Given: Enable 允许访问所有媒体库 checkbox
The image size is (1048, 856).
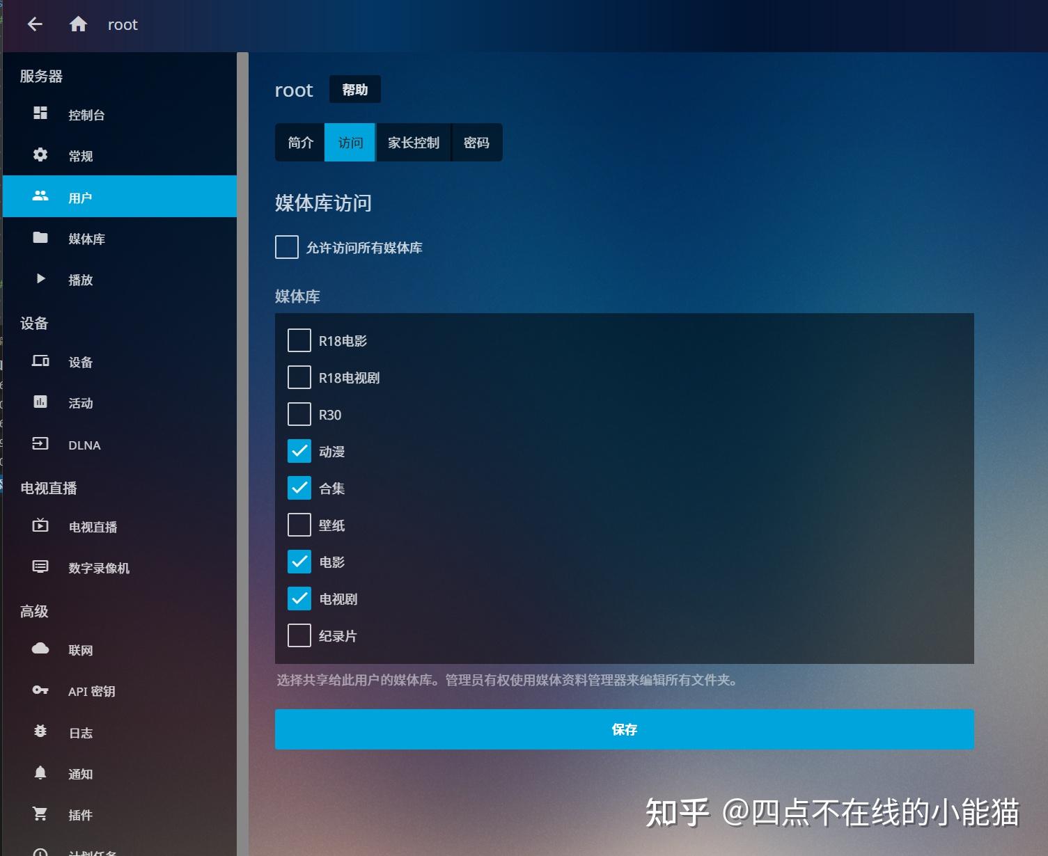Looking at the screenshot, I should click(x=286, y=246).
